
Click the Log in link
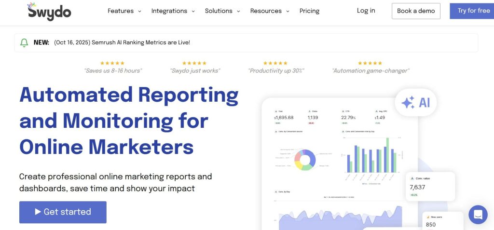tap(366, 11)
